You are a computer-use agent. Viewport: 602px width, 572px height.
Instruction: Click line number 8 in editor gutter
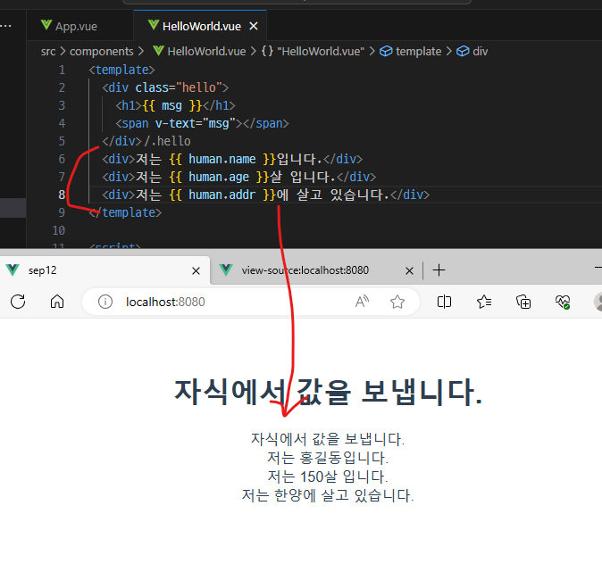coord(62,195)
